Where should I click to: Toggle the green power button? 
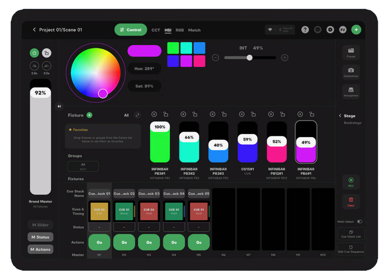pyautogui.click(x=34, y=53)
